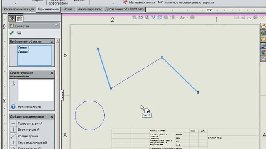Click the panel splitter collapse handle
This screenshot has height=149, width=266.
(62, 95)
